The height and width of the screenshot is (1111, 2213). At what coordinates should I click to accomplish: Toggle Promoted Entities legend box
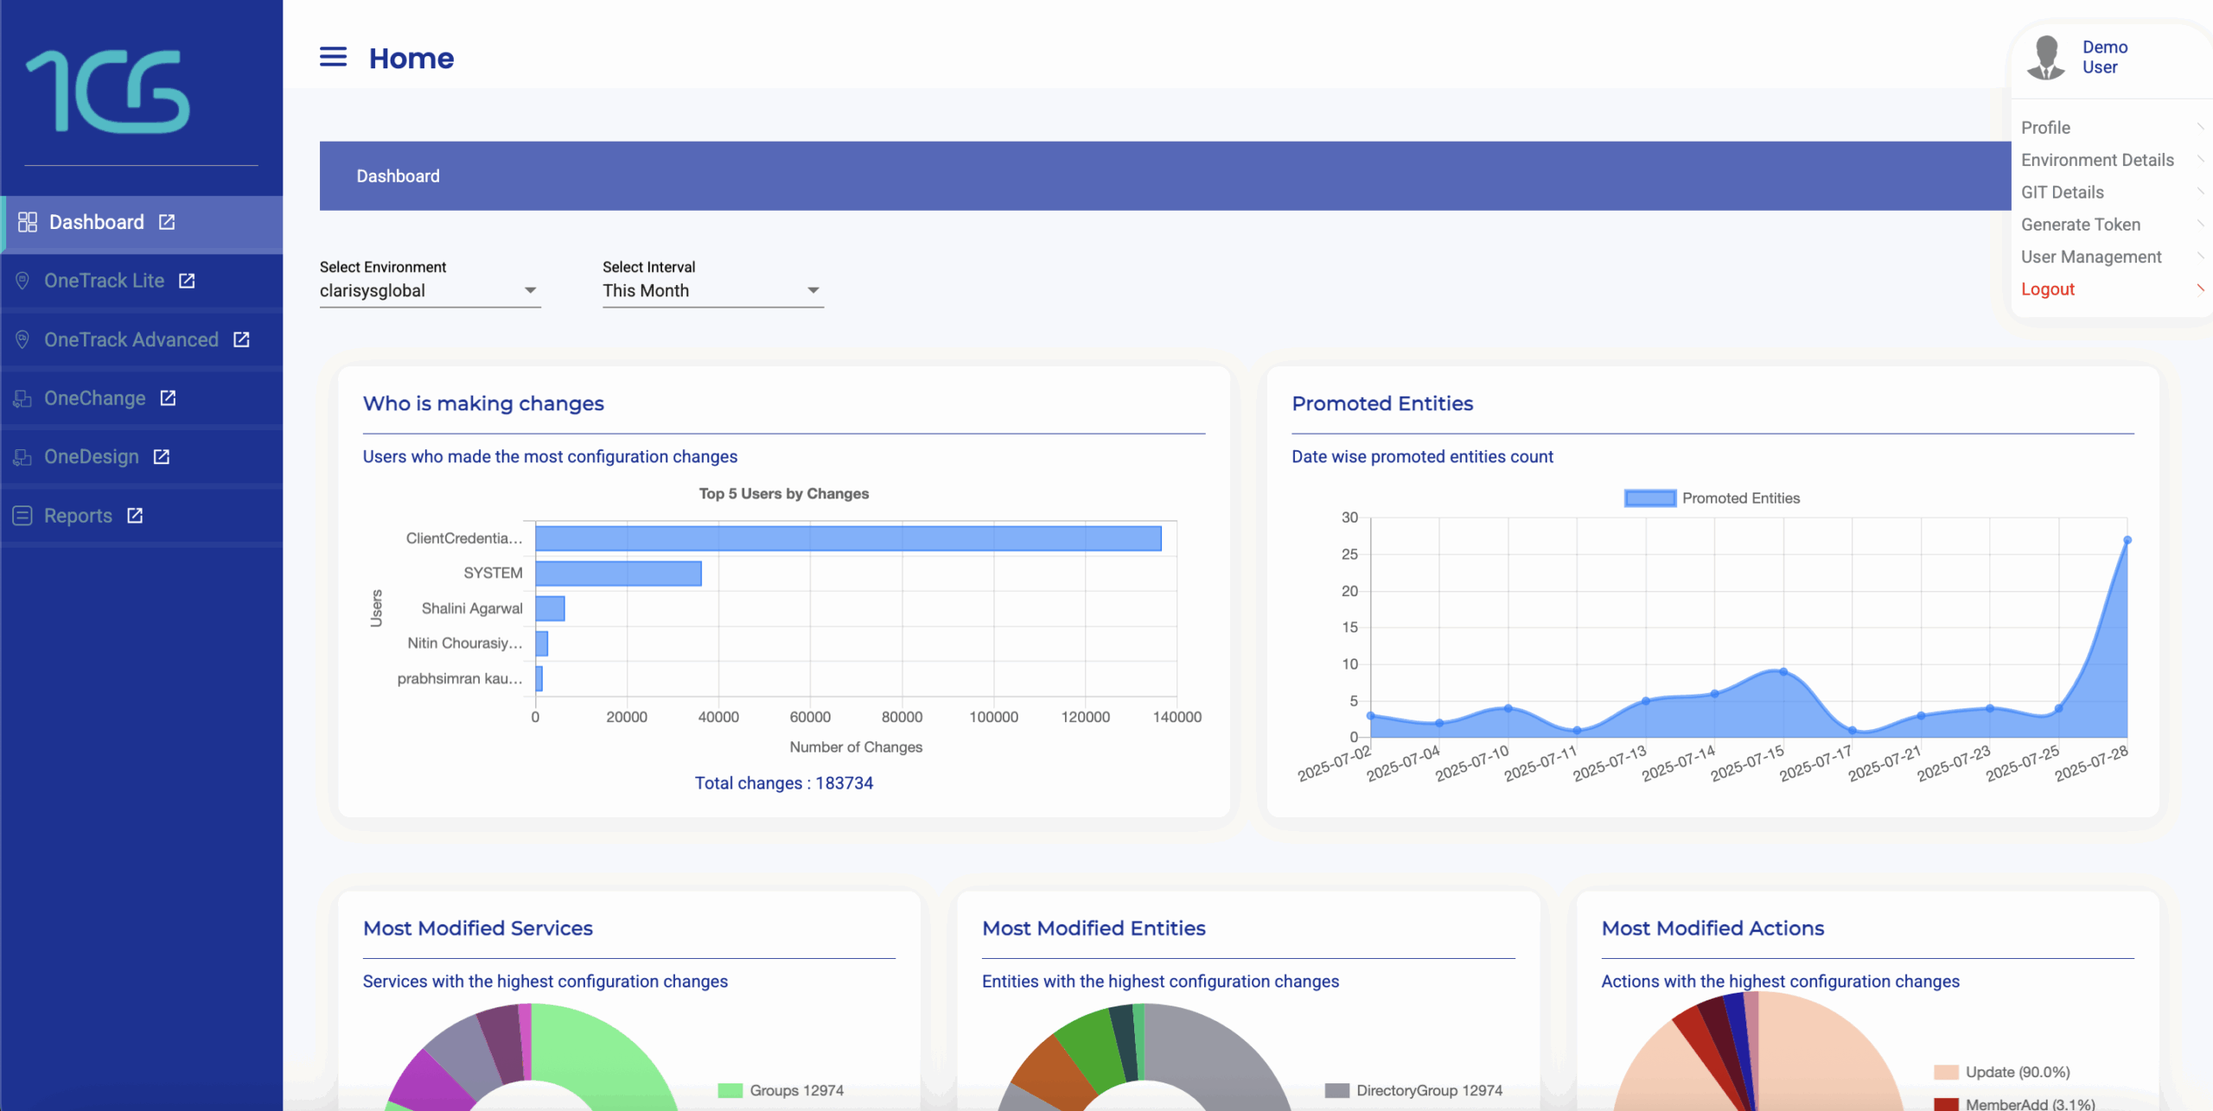1649,498
